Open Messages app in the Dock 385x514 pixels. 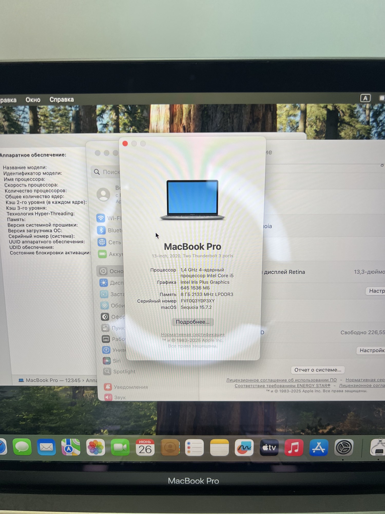pos(22,447)
